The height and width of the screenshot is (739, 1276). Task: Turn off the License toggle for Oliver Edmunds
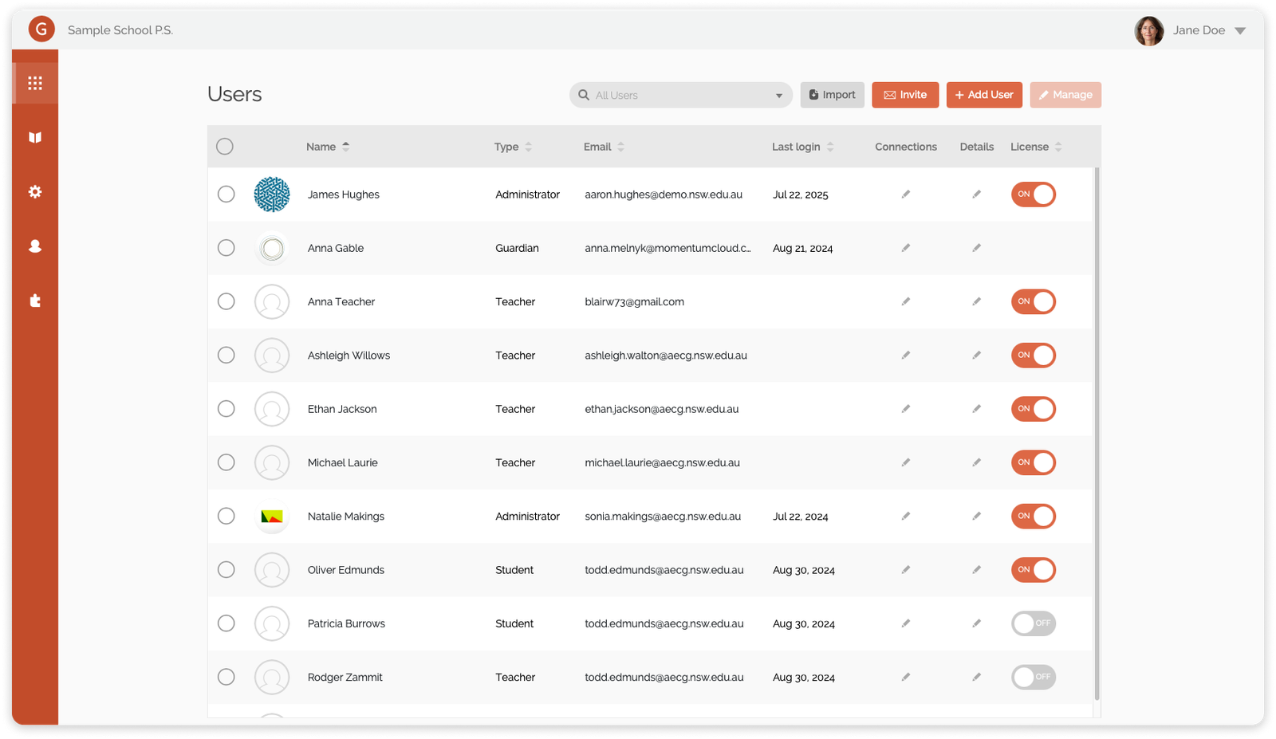(1034, 570)
